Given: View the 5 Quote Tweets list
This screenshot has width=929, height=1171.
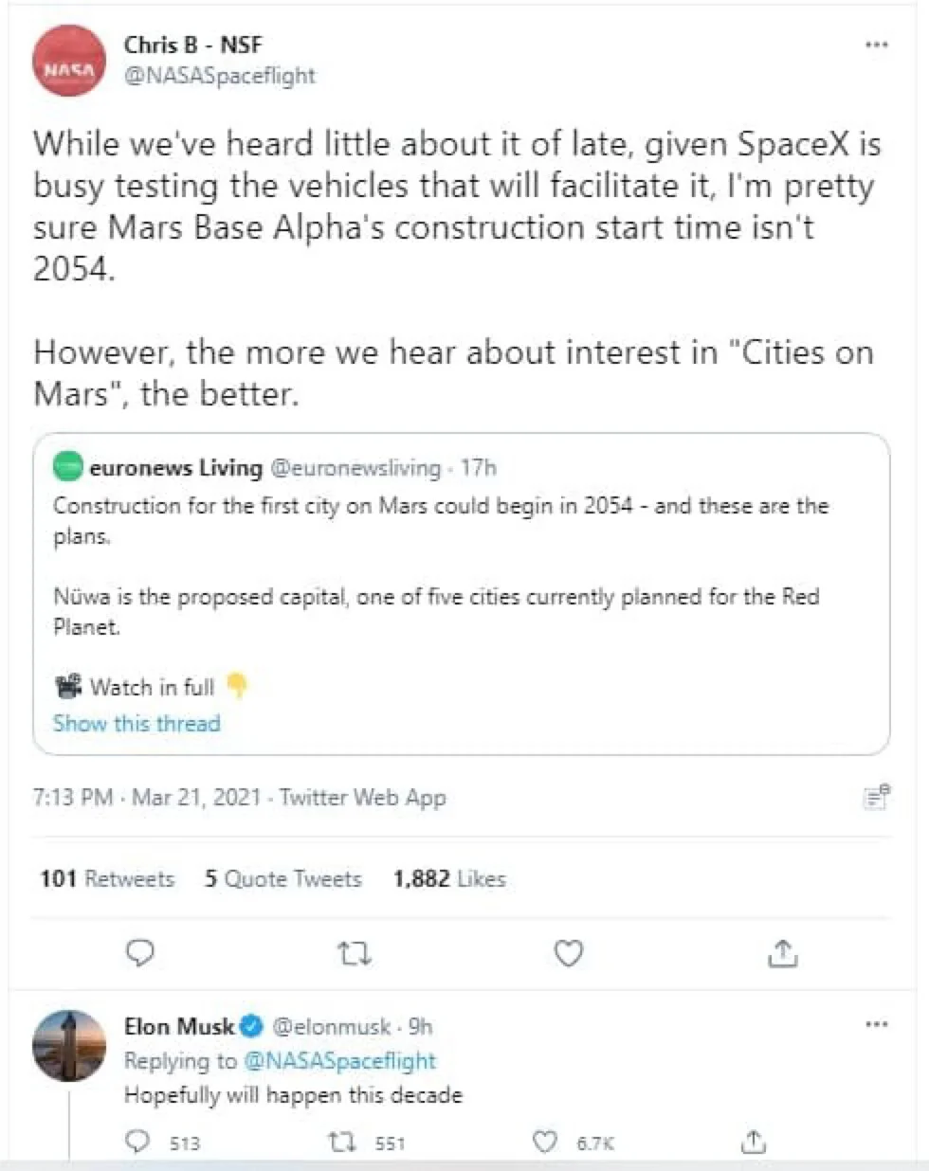Looking at the screenshot, I should tap(283, 878).
